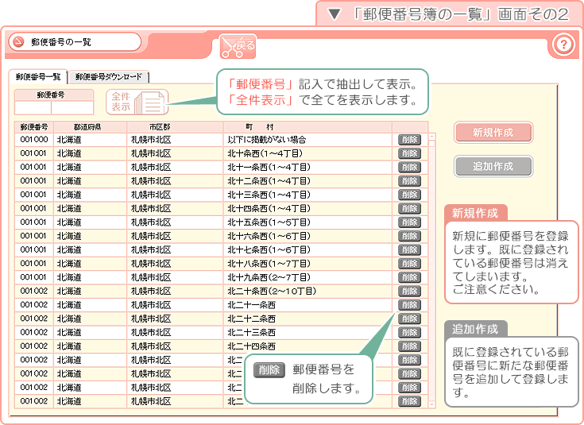Click the list scrollbar down arrow

[x=432, y=404]
